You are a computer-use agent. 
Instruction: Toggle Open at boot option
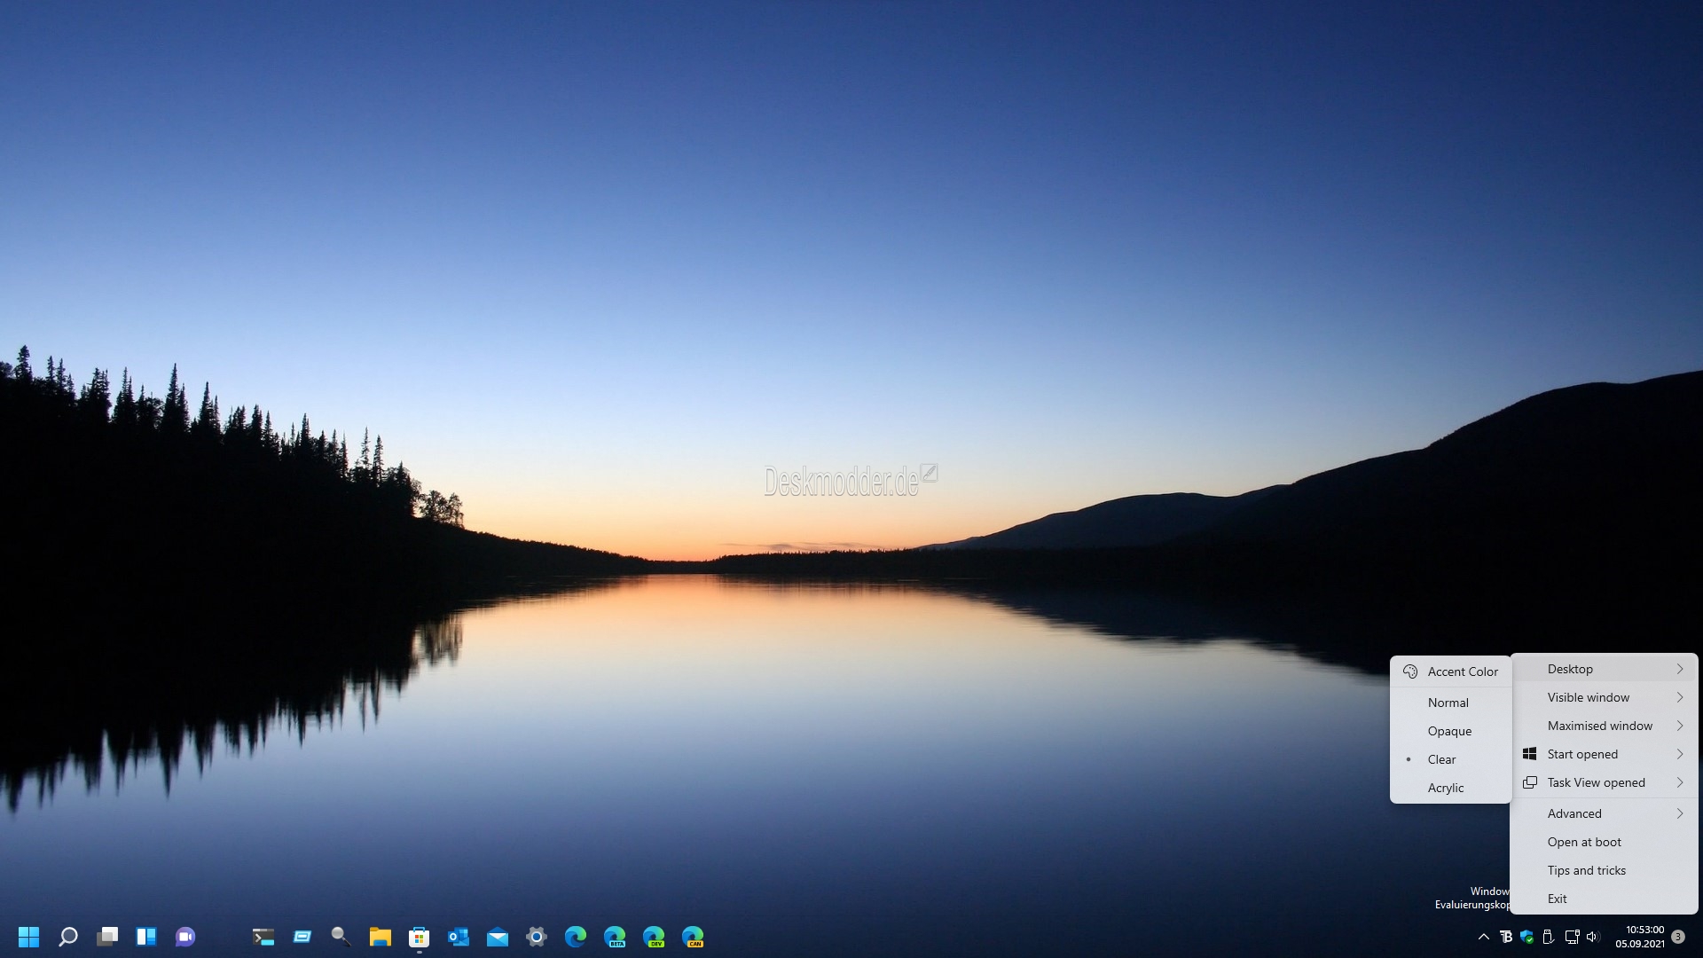tap(1604, 842)
